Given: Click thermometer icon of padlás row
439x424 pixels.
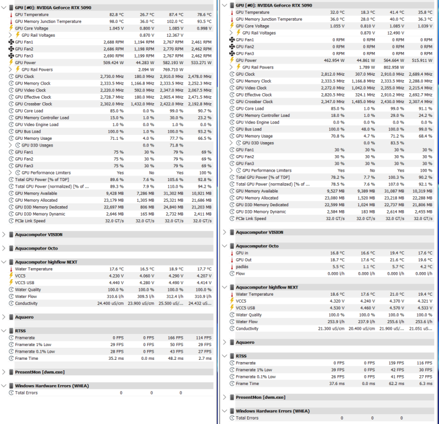Looking at the screenshot, I should [232, 267].
